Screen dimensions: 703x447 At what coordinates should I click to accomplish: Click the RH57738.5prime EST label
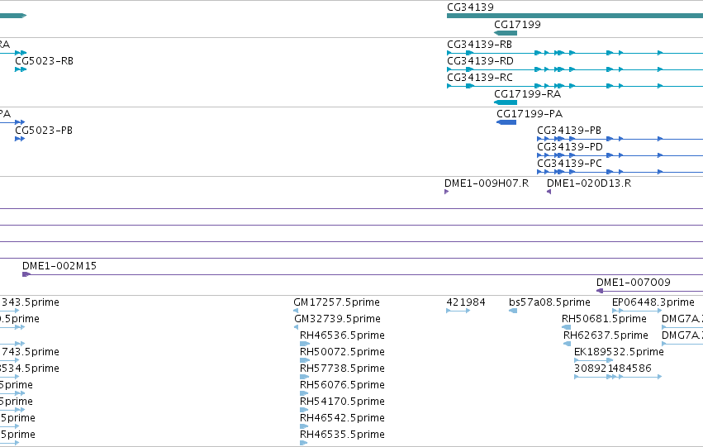point(342,369)
